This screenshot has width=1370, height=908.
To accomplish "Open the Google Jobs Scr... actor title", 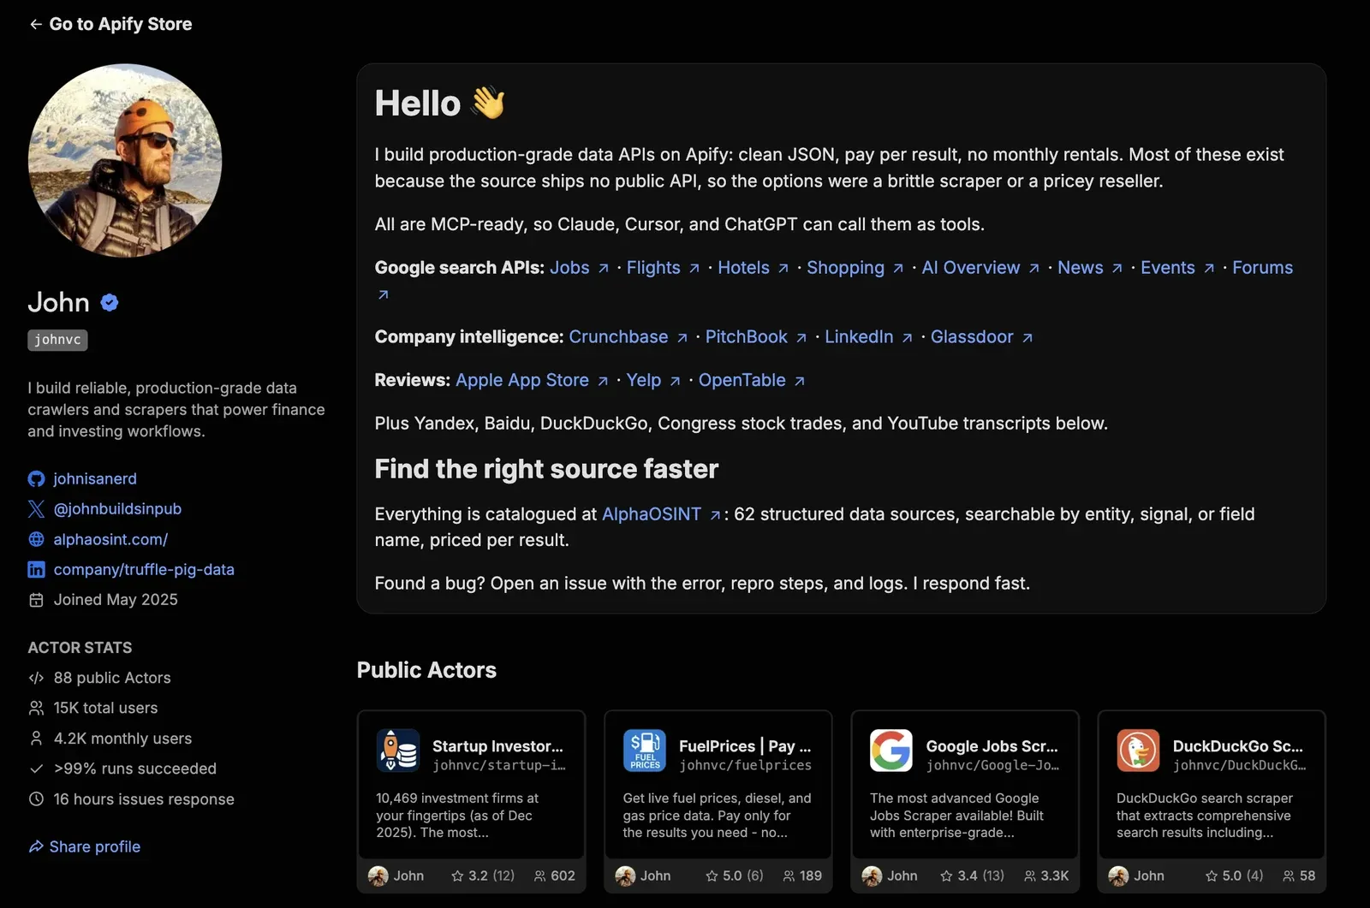I will [x=992, y=746].
